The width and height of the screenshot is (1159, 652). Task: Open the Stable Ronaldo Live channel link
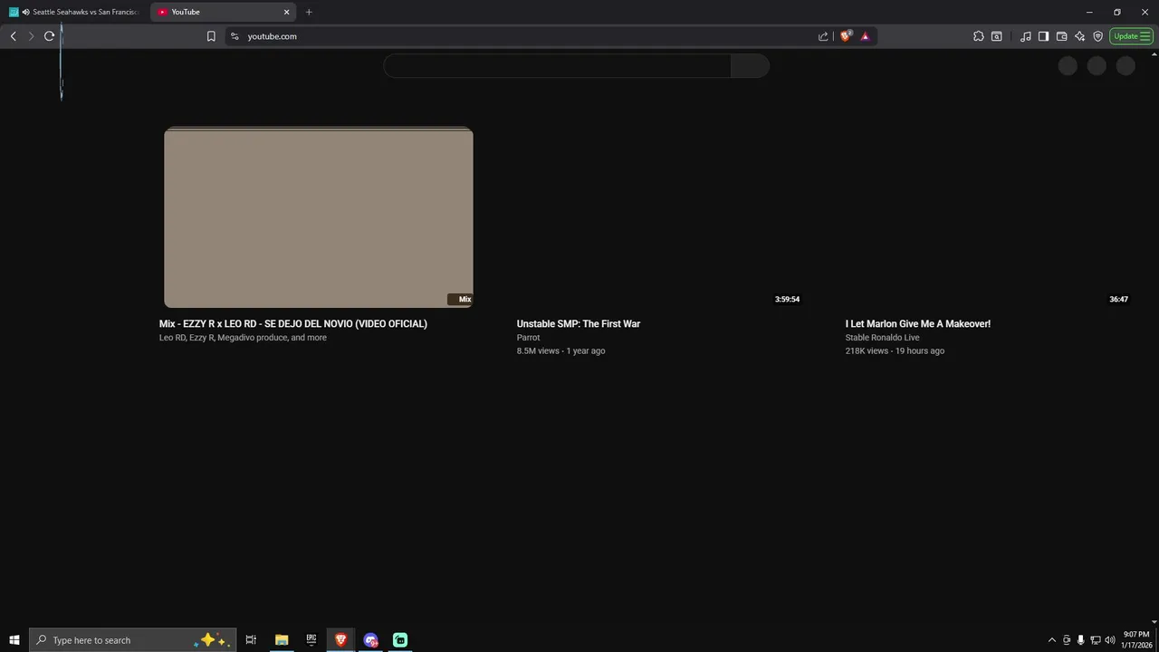click(x=882, y=338)
